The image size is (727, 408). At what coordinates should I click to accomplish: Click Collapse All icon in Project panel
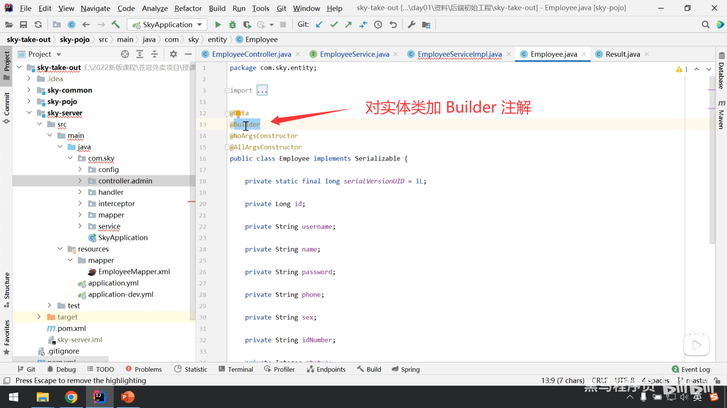coord(154,54)
